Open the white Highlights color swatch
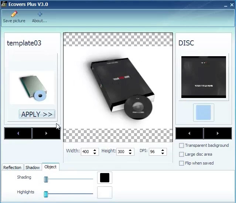The height and width of the screenshot is (203, 236). (105, 192)
